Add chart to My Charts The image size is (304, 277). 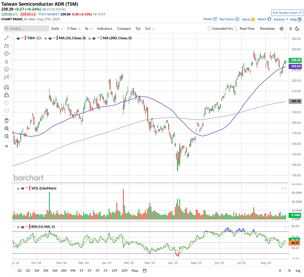tap(237, 19)
